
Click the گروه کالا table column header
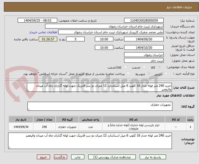(67, 119)
